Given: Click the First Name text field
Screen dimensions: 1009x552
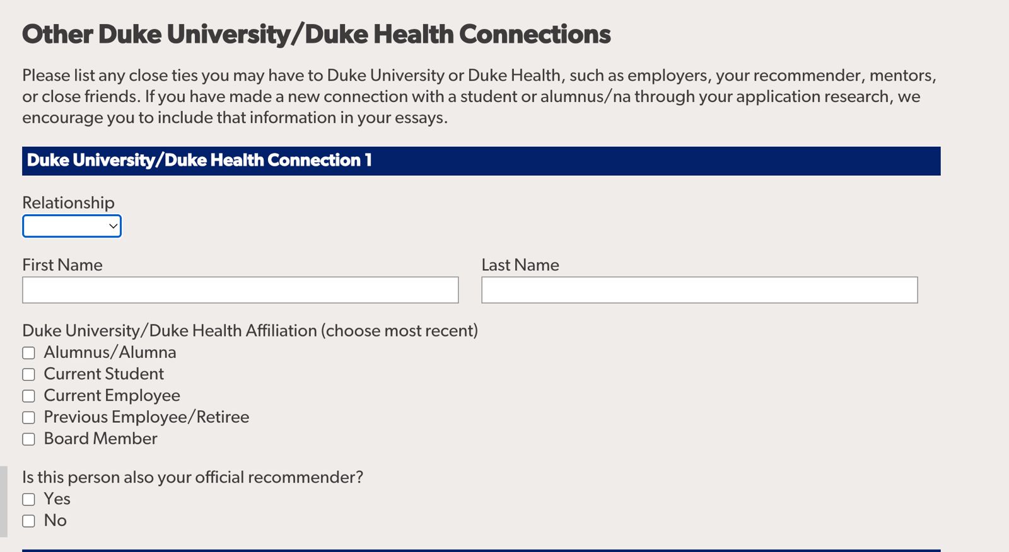Looking at the screenshot, I should tap(240, 290).
